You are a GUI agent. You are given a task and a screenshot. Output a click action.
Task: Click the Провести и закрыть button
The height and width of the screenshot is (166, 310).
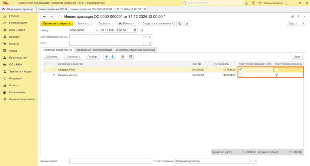(x=57, y=24)
